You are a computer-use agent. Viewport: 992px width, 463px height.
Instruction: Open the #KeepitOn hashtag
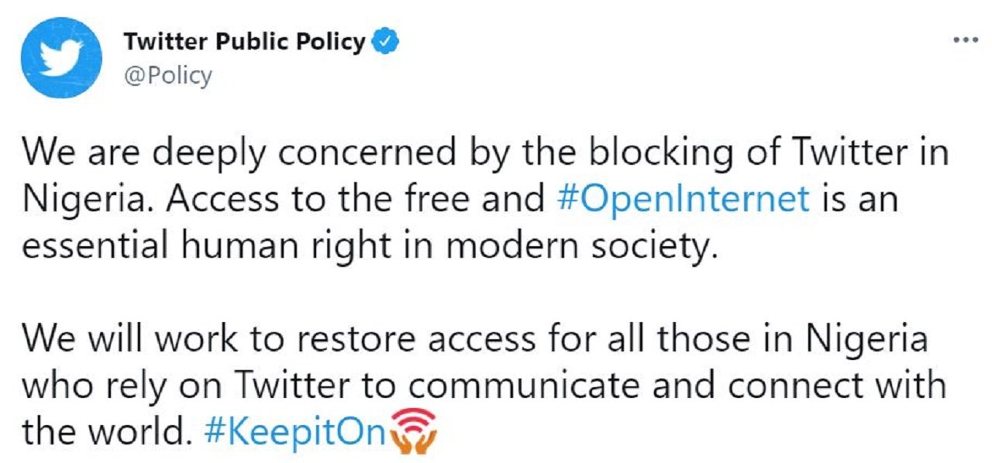[295, 432]
